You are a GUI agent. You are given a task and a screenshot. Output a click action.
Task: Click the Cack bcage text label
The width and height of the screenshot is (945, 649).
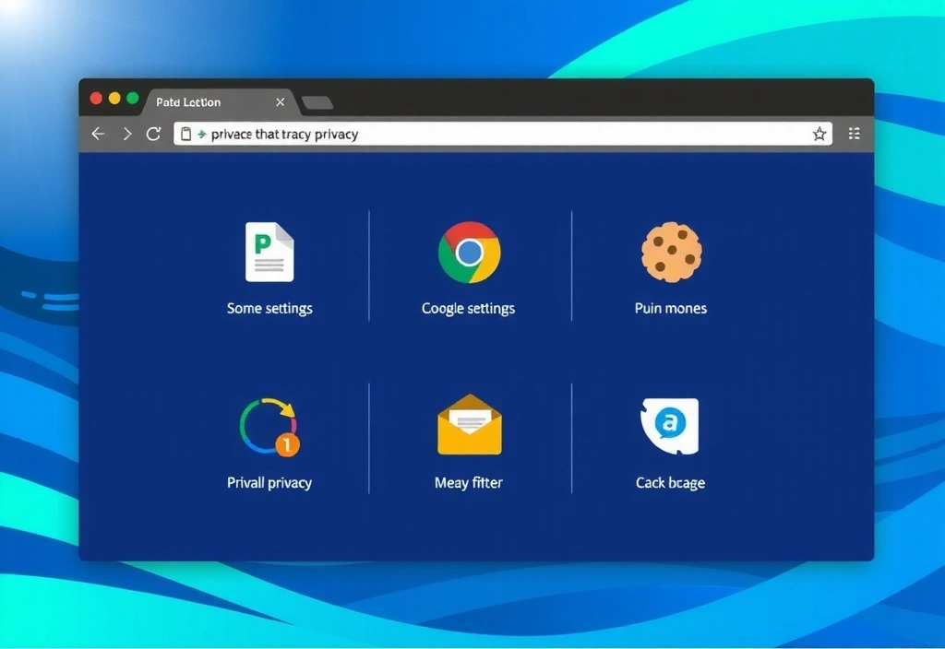[x=670, y=483]
